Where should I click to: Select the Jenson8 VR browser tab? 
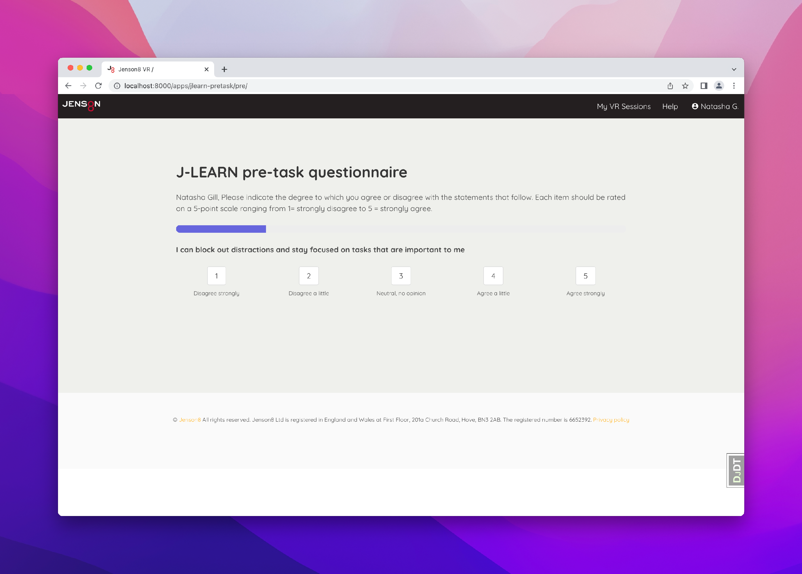pos(158,69)
